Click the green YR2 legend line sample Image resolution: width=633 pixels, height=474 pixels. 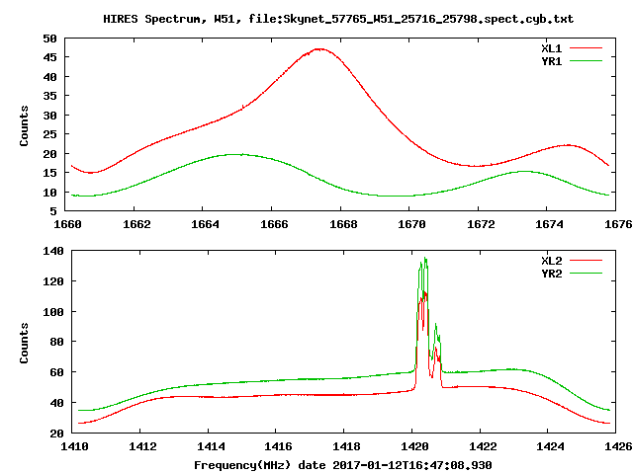(x=586, y=274)
